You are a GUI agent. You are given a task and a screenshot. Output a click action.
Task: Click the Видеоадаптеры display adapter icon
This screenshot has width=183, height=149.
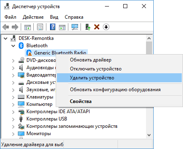coord(21,75)
